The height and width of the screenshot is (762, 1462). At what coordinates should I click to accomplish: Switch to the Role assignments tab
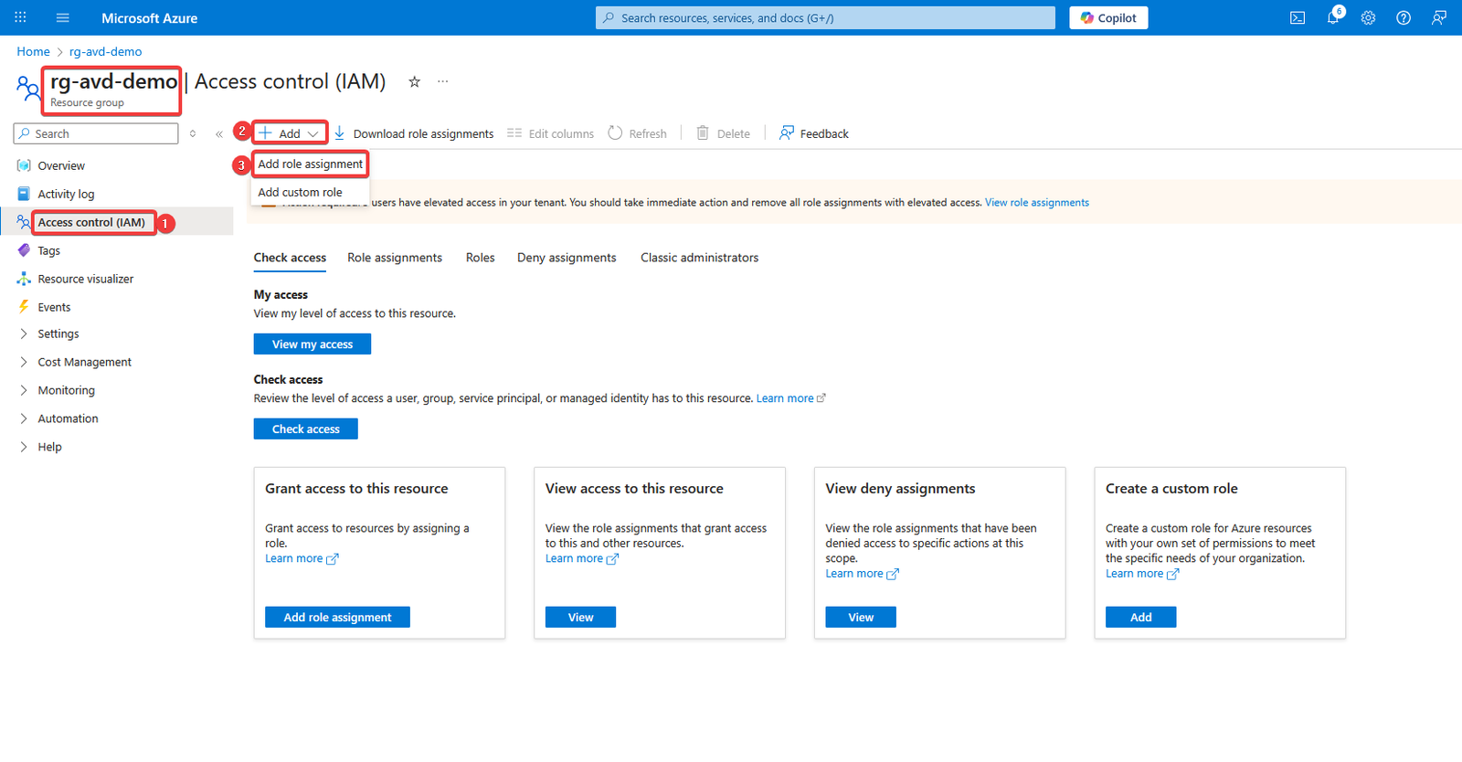pos(394,258)
